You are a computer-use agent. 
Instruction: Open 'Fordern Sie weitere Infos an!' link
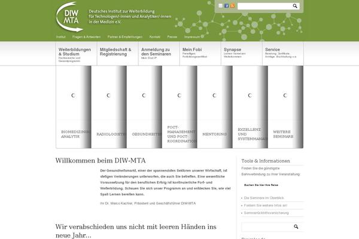[x=265, y=206]
